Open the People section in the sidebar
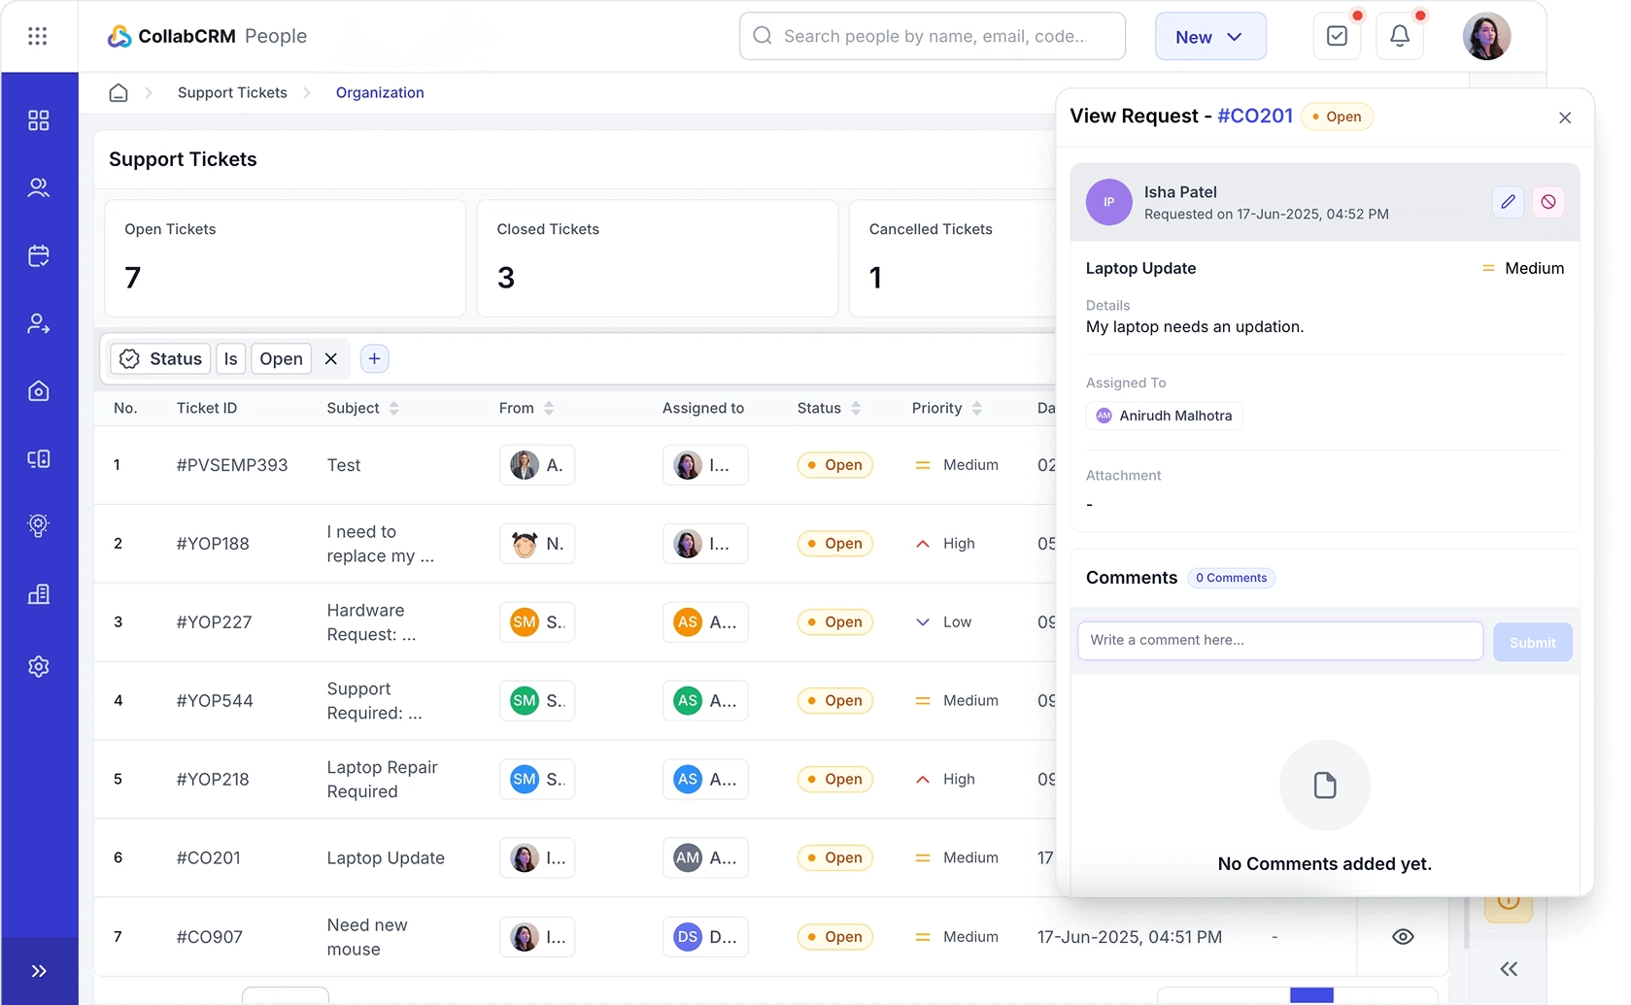Image resolution: width=1631 pixels, height=1005 pixels. (39, 187)
